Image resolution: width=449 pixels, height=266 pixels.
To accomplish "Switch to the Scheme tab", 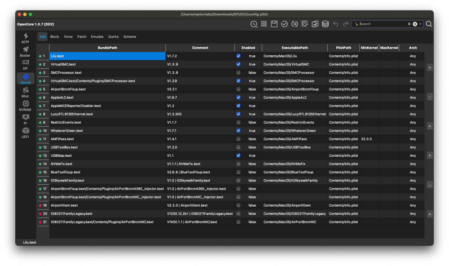I will [x=130, y=37].
